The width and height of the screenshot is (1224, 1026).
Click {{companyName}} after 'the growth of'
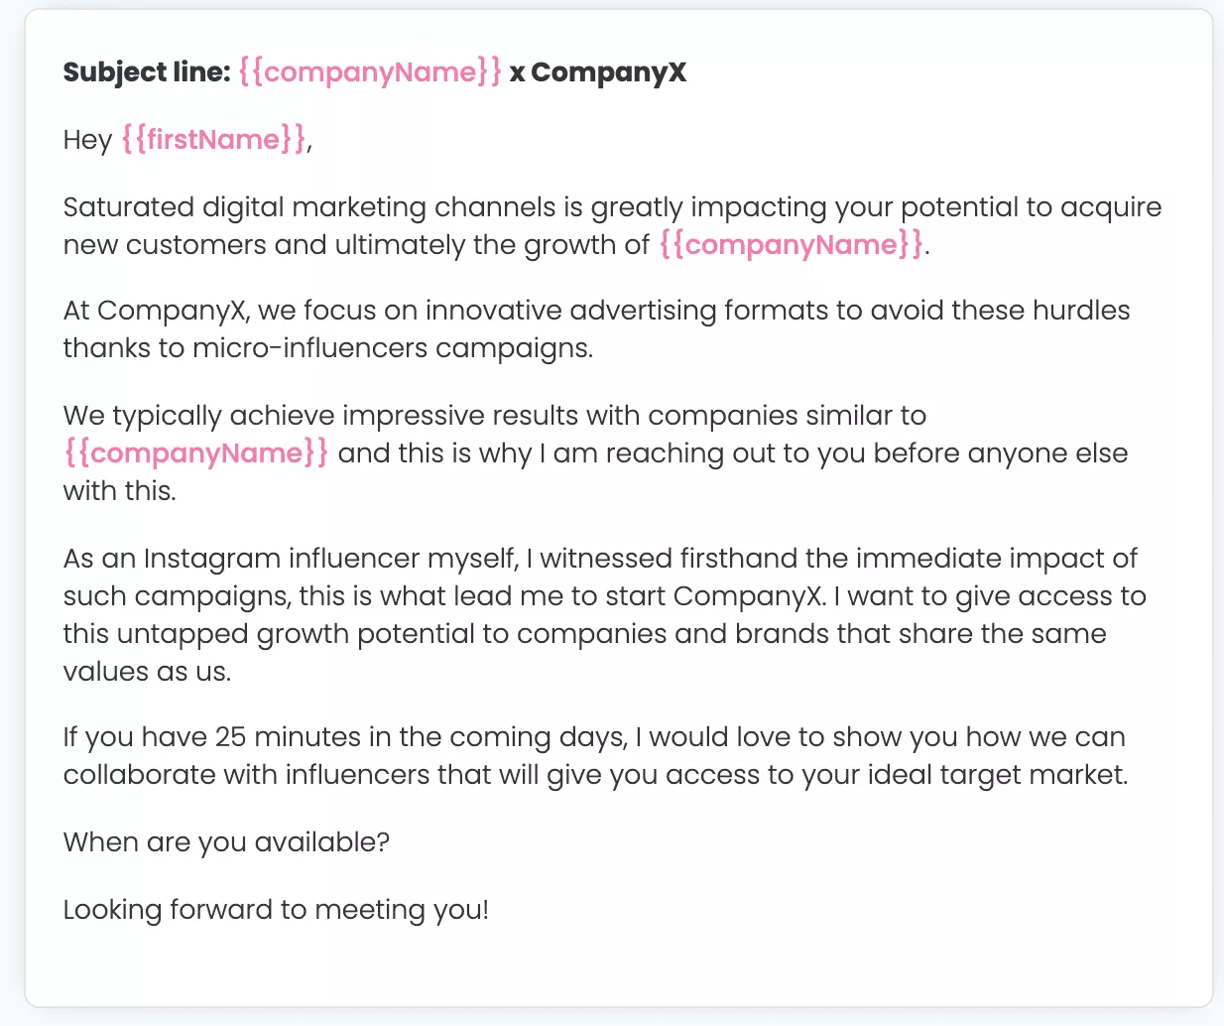pos(792,245)
